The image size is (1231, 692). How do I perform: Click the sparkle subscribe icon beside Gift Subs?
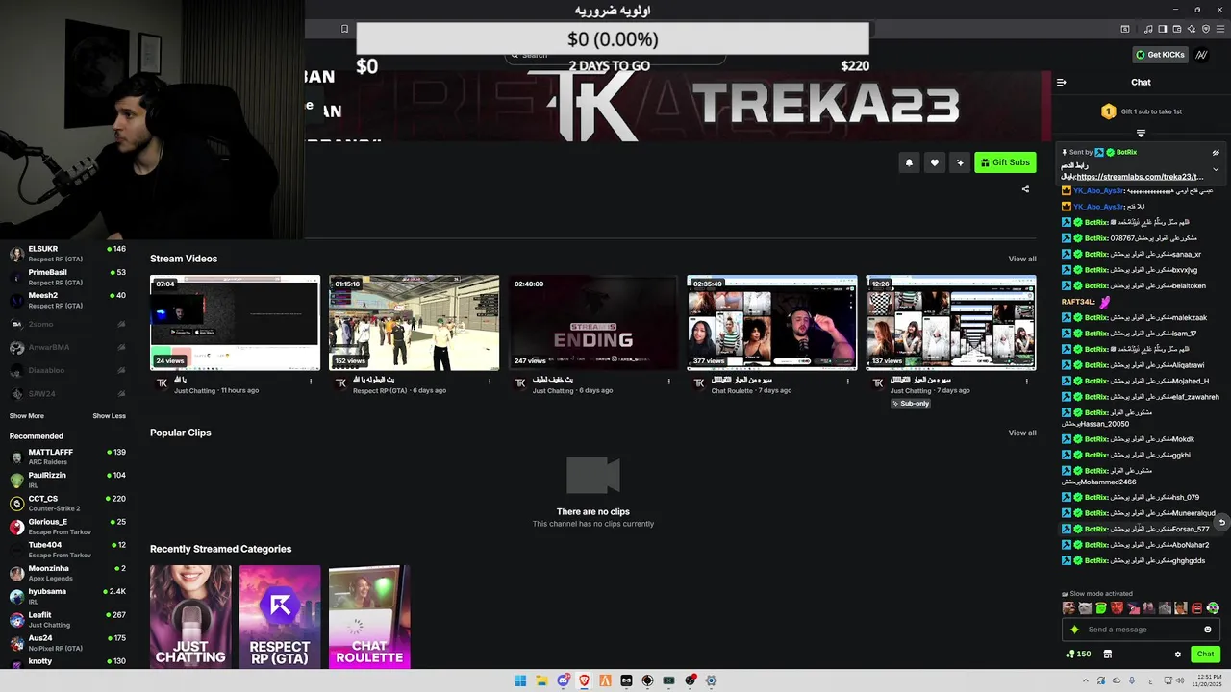[959, 162]
